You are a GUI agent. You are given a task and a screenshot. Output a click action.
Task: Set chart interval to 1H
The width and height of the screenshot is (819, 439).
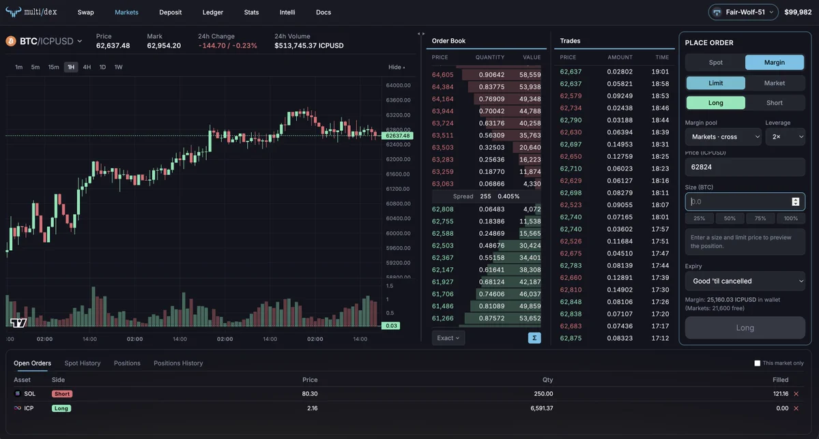(x=71, y=67)
